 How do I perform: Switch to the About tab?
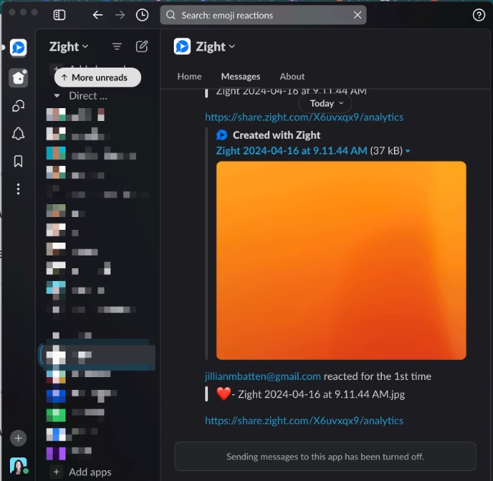click(x=292, y=76)
